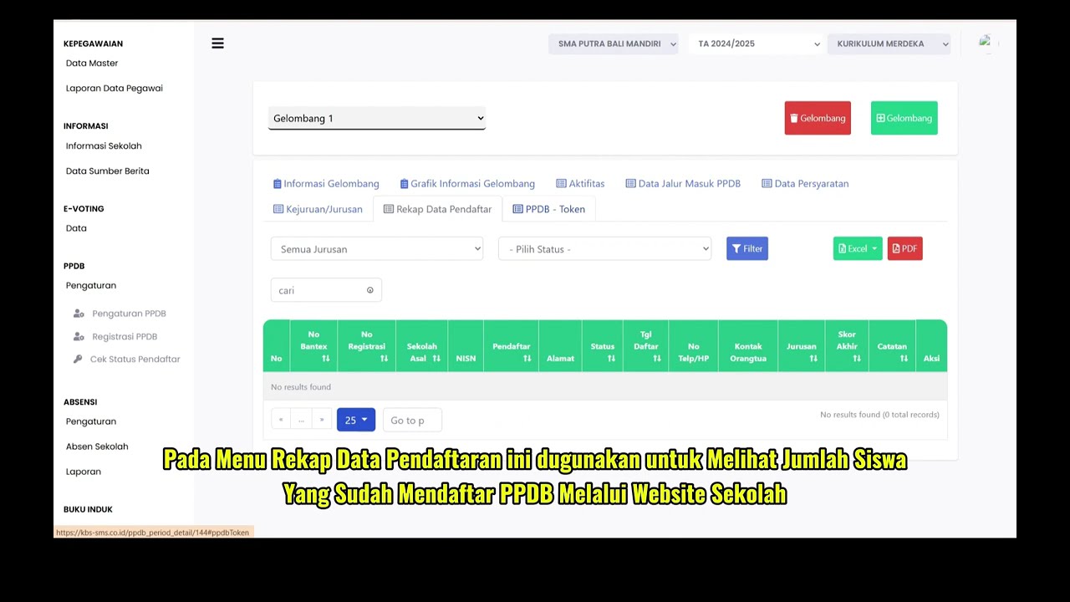Click the pagination ellipsis button
This screenshot has height=602, width=1070.
point(301,420)
